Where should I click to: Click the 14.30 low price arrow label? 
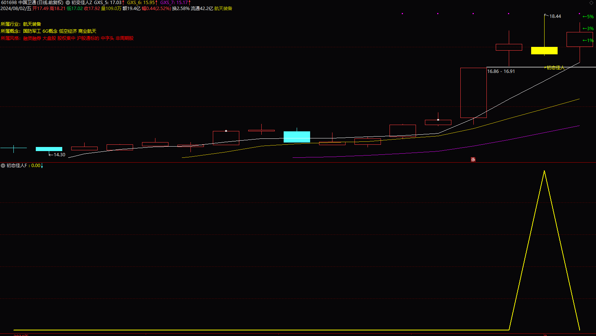click(x=57, y=154)
